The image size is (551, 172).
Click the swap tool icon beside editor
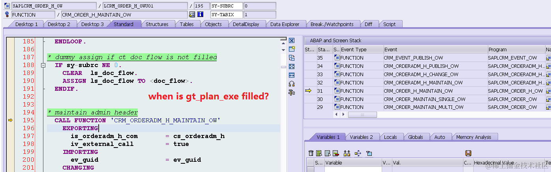click(x=292, y=58)
